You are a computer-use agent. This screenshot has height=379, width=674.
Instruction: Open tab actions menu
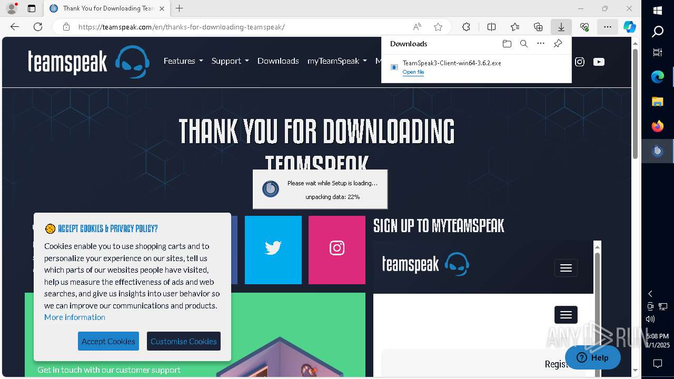coord(32,8)
